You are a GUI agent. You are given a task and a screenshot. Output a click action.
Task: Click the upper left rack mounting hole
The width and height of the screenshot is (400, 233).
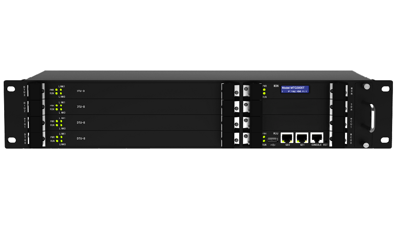click(x=11, y=89)
